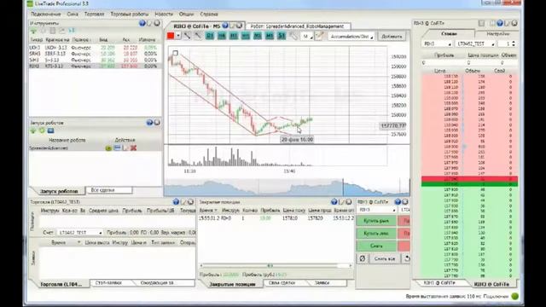546x307 pixels.
Task: Open help for the Запуск роботов panel
Action: click(150, 123)
